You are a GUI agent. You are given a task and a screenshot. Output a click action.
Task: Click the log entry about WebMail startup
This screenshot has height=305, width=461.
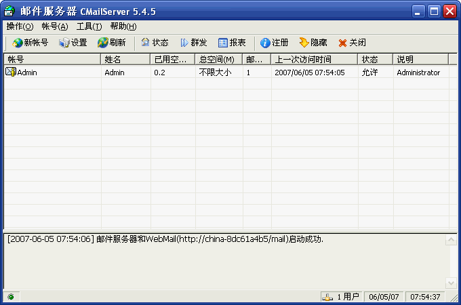pos(165,239)
